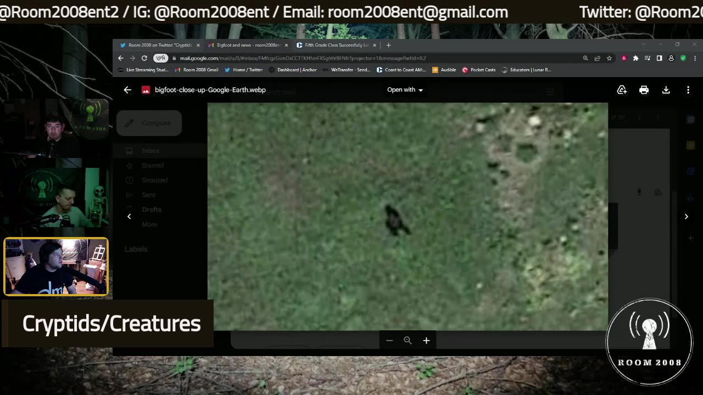The height and width of the screenshot is (395, 703).
Task: Open WeTransfer bookmark
Action: (347, 70)
